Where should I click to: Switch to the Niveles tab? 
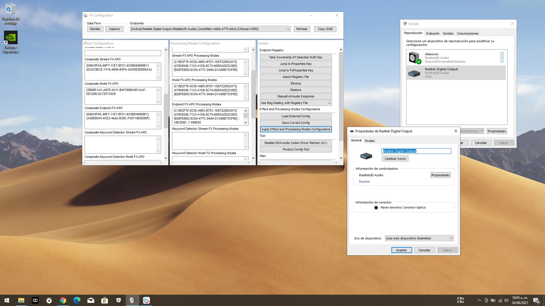[370, 141]
